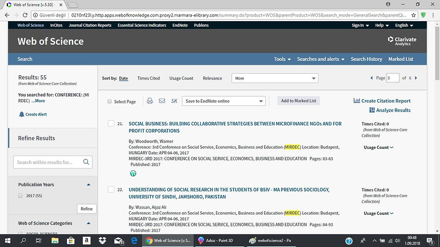Open File Explorer from taskbar
Image resolution: width=440 pixels, height=247 pixels.
coord(55,241)
